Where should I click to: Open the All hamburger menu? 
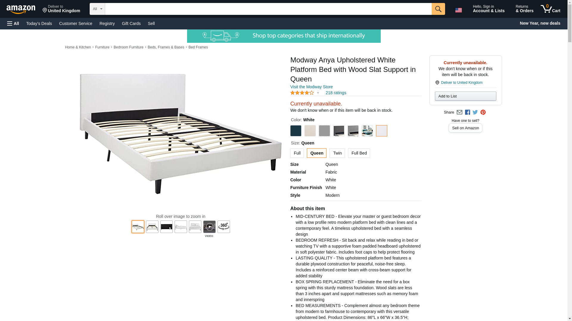(x=13, y=23)
